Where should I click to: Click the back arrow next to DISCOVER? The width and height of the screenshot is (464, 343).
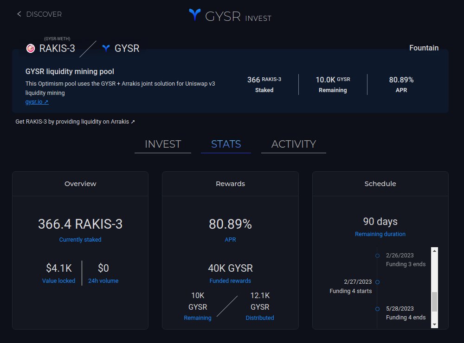pos(19,14)
